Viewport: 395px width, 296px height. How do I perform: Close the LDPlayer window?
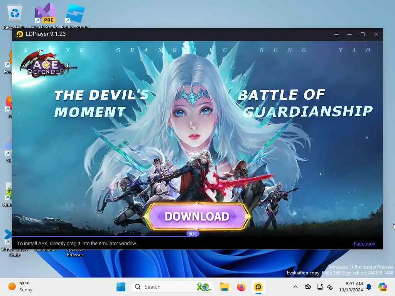[376, 34]
